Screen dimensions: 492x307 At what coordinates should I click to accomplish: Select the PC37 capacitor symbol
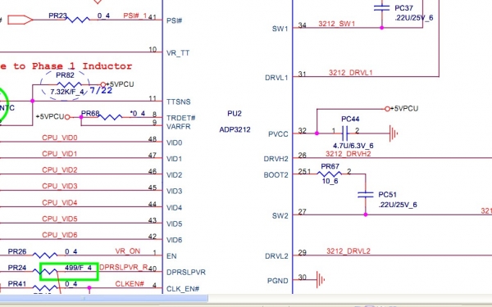click(382, 8)
